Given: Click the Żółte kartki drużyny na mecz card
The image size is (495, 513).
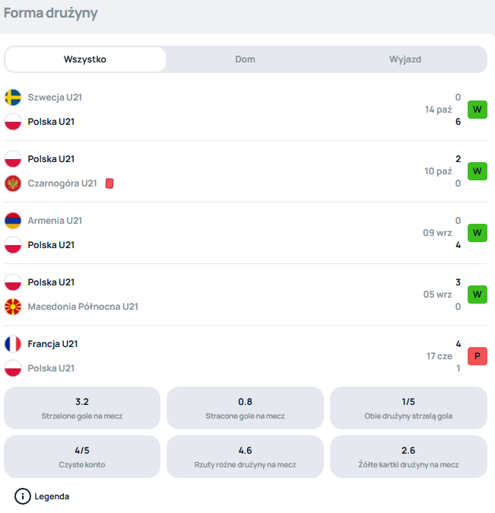Looking at the screenshot, I should click(408, 457).
